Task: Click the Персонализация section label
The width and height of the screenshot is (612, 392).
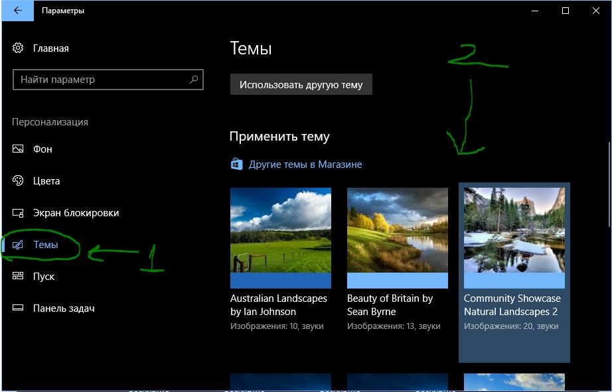Action: [50, 122]
